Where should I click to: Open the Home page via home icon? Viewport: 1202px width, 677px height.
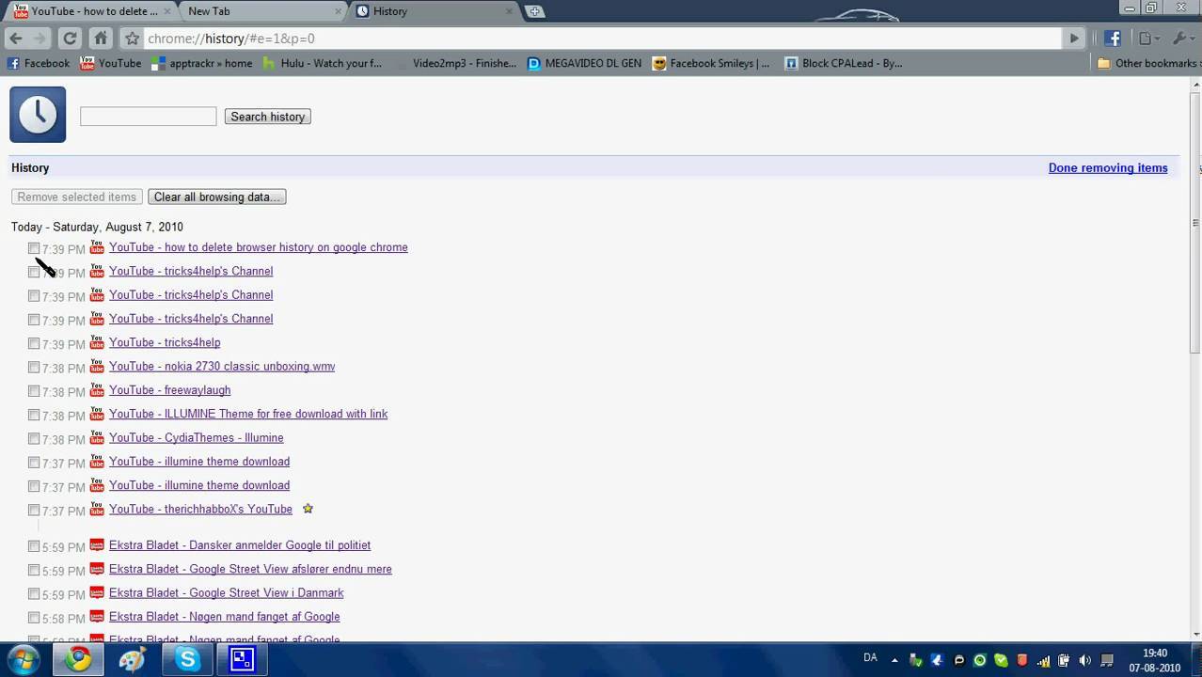(101, 39)
